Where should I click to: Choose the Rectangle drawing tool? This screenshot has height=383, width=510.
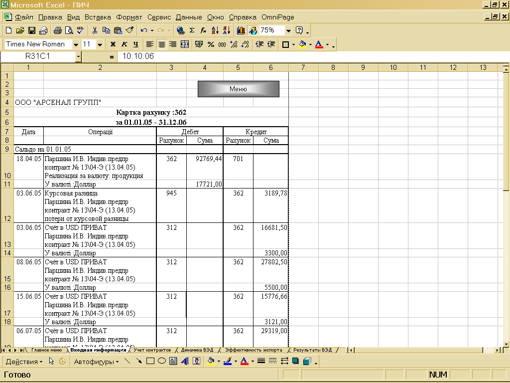pyautogui.click(x=150, y=362)
